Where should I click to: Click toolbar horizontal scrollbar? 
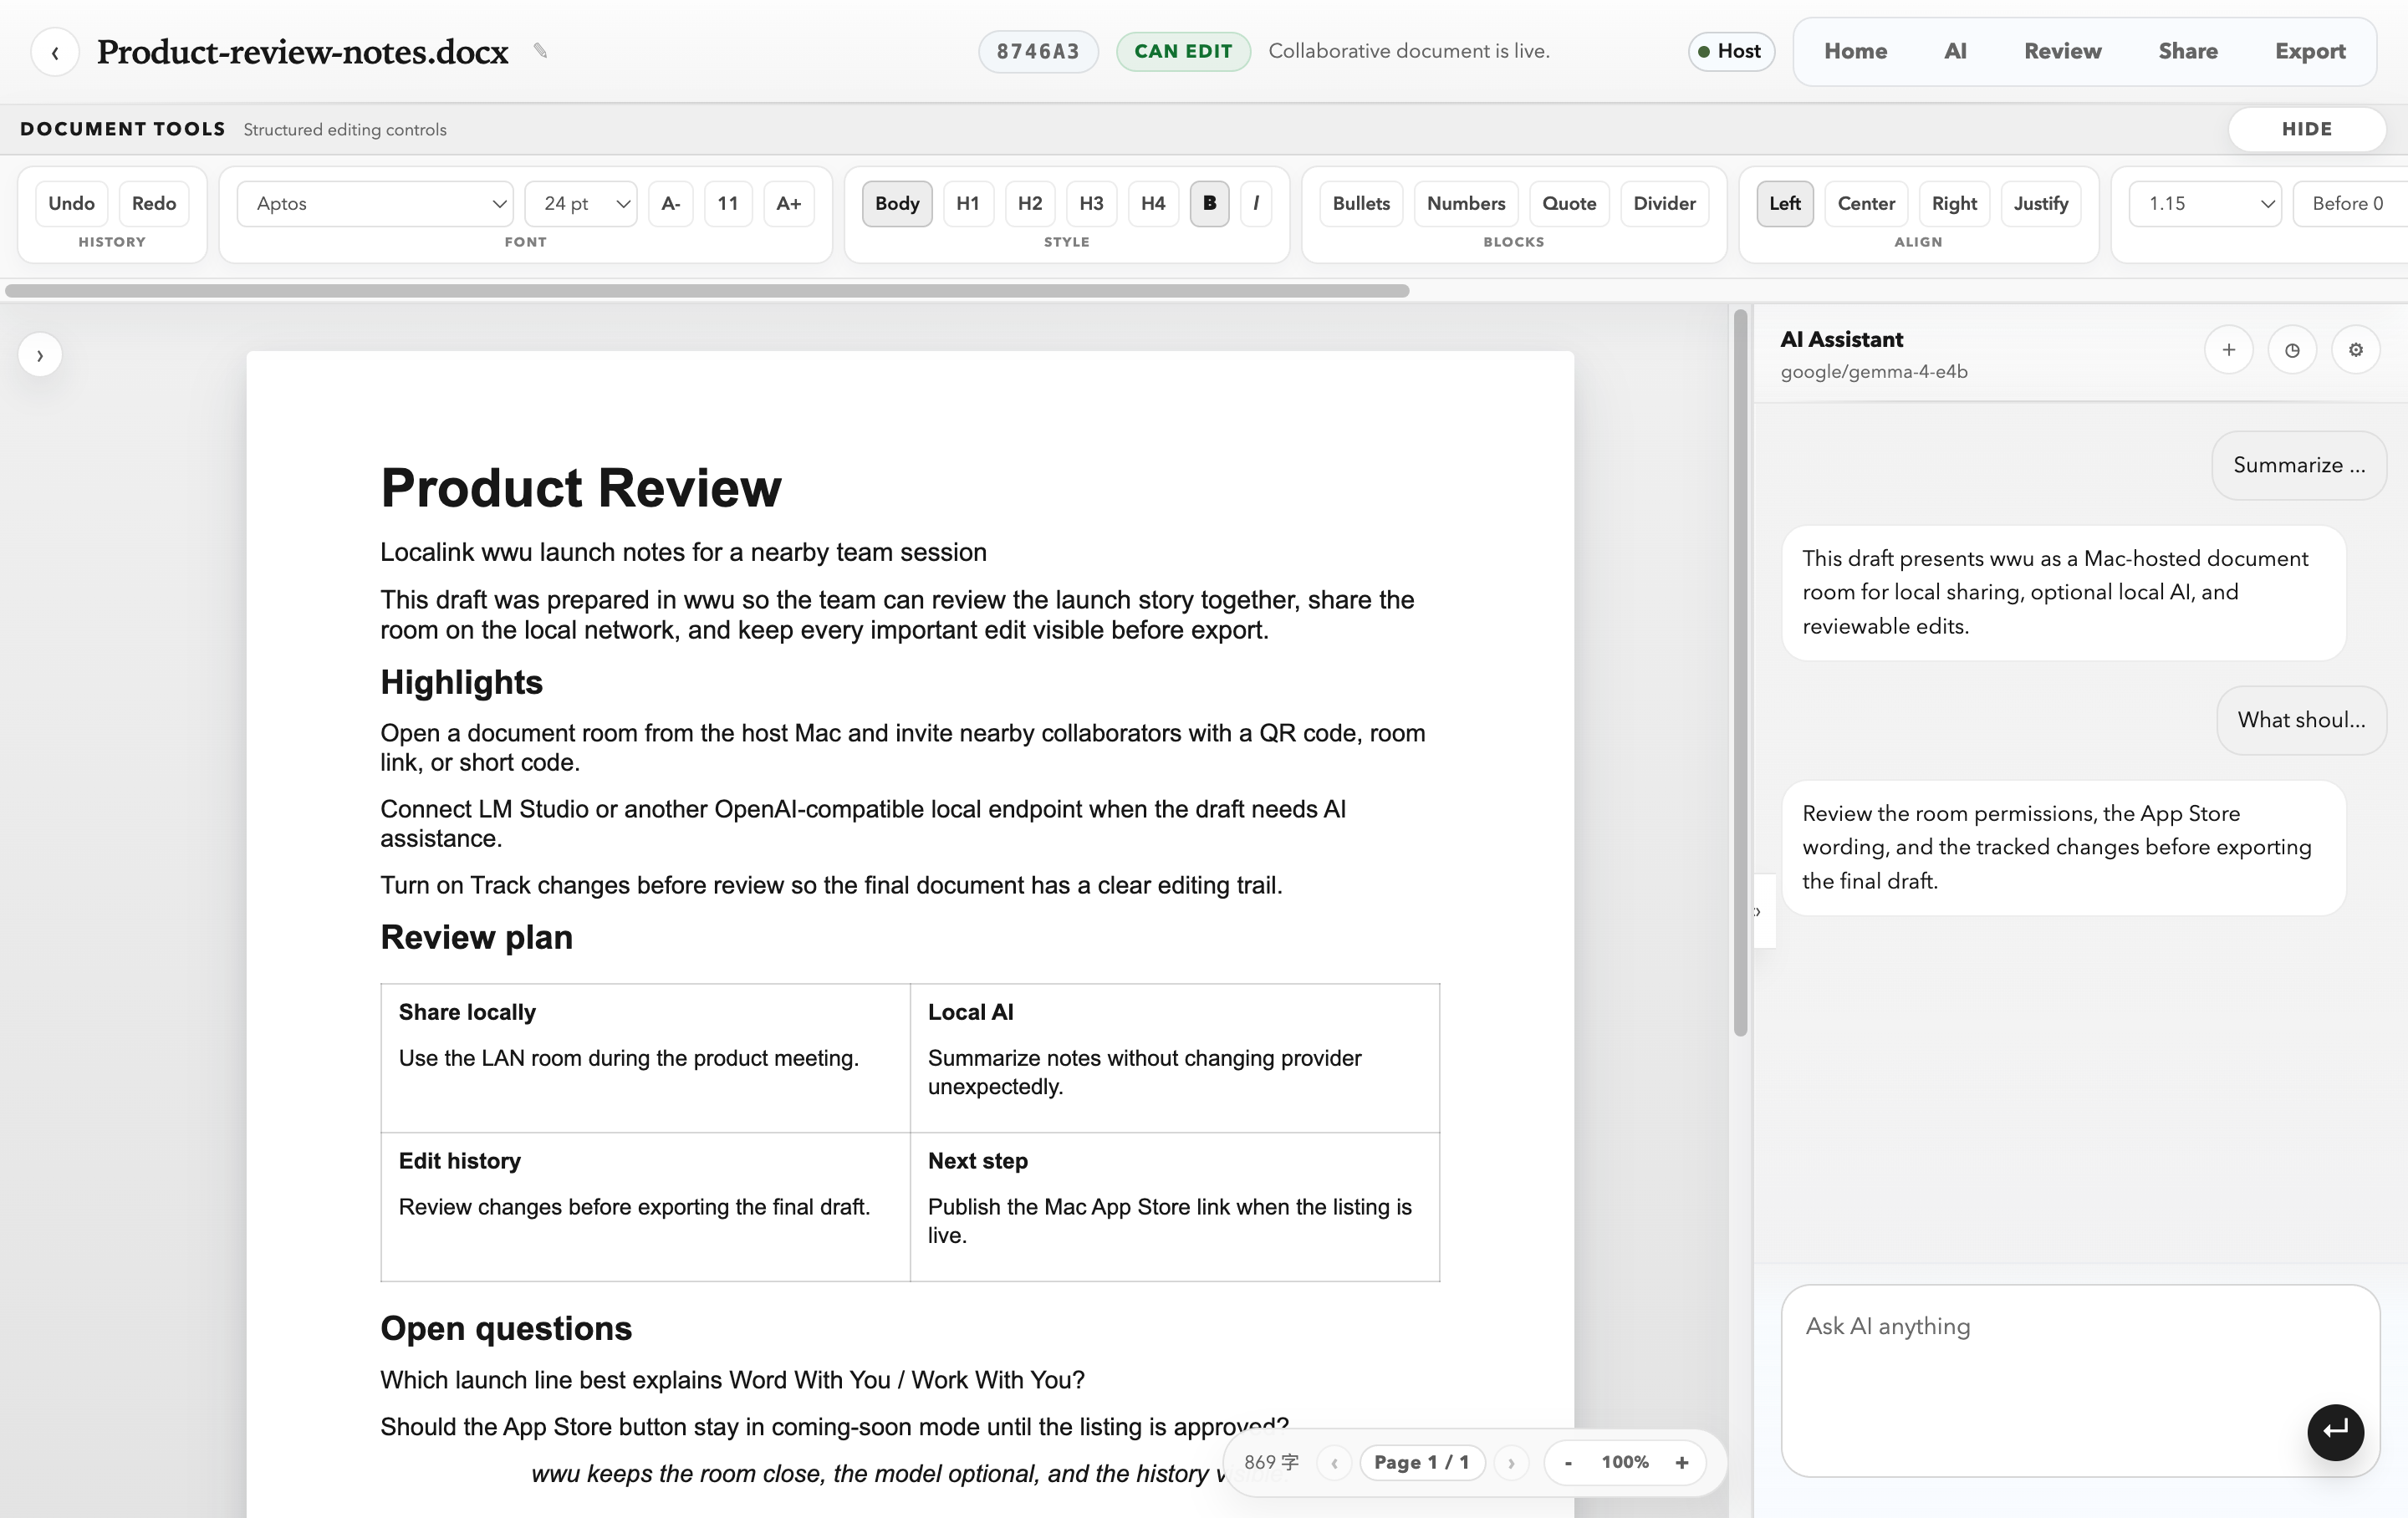point(707,291)
